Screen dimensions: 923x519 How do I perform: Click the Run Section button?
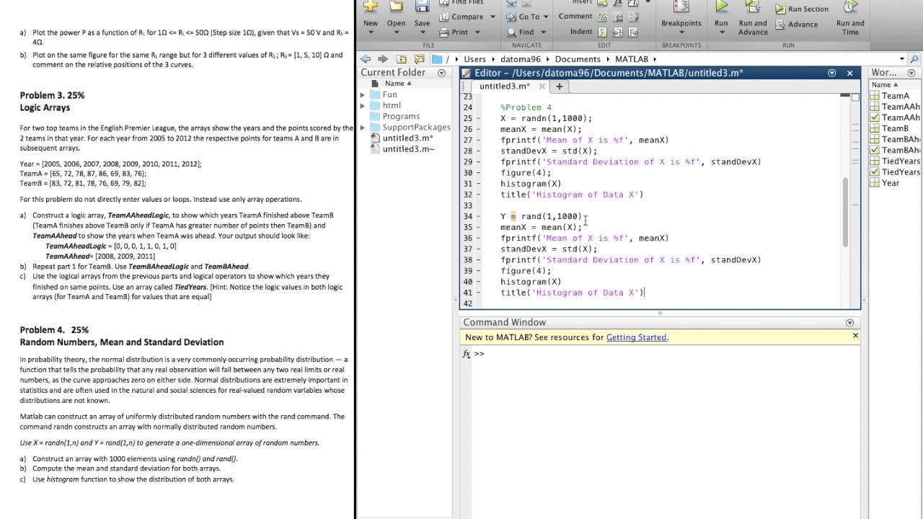click(x=802, y=9)
